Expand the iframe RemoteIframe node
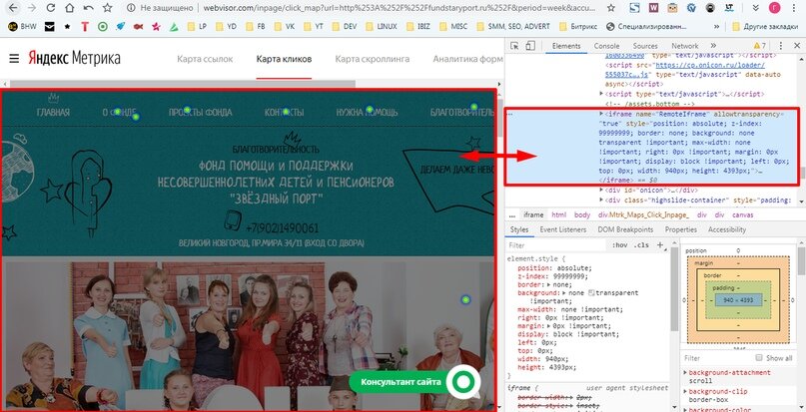The height and width of the screenshot is (412, 806). click(601, 114)
